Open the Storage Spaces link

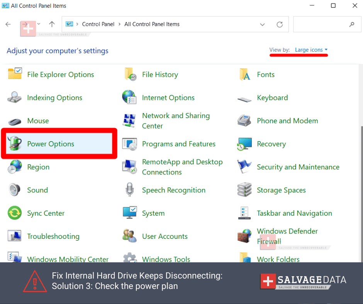[x=281, y=190]
